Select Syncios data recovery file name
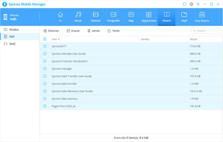Screen dimensions: 223x142 (65, 99)
